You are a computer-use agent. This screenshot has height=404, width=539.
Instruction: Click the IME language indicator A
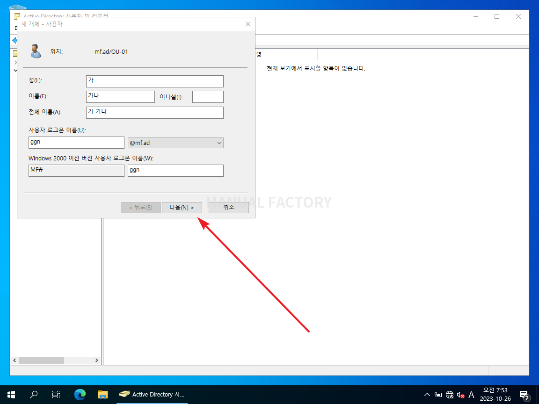(x=471, y=395)
